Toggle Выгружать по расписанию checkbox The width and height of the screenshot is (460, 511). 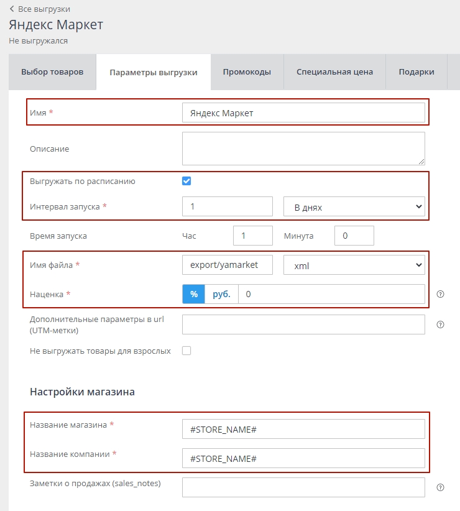pyautogui.click(x=186, y=181)
